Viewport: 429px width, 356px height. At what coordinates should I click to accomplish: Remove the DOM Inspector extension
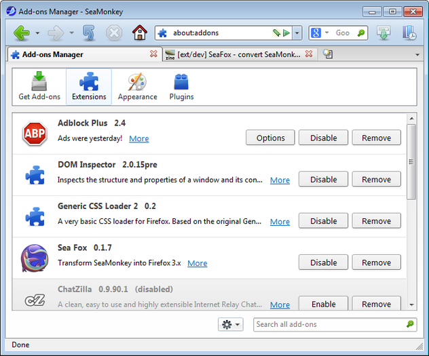coord(377,179)
